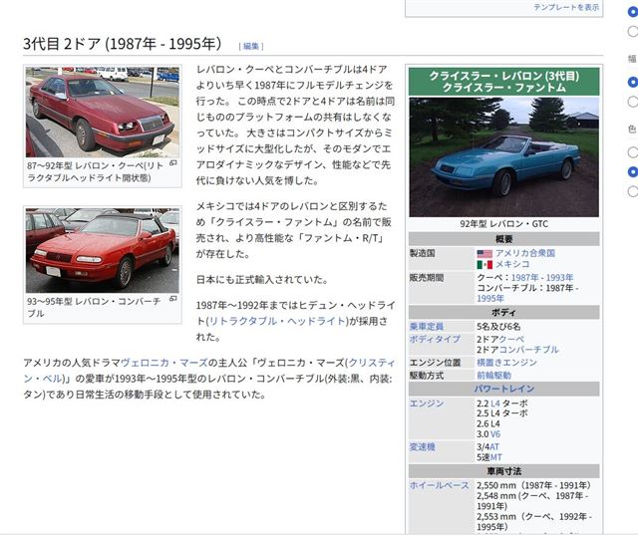
Task: Open the 1987年 - 1993年 coupe sales period link
Action: click(x=542, y=277)
